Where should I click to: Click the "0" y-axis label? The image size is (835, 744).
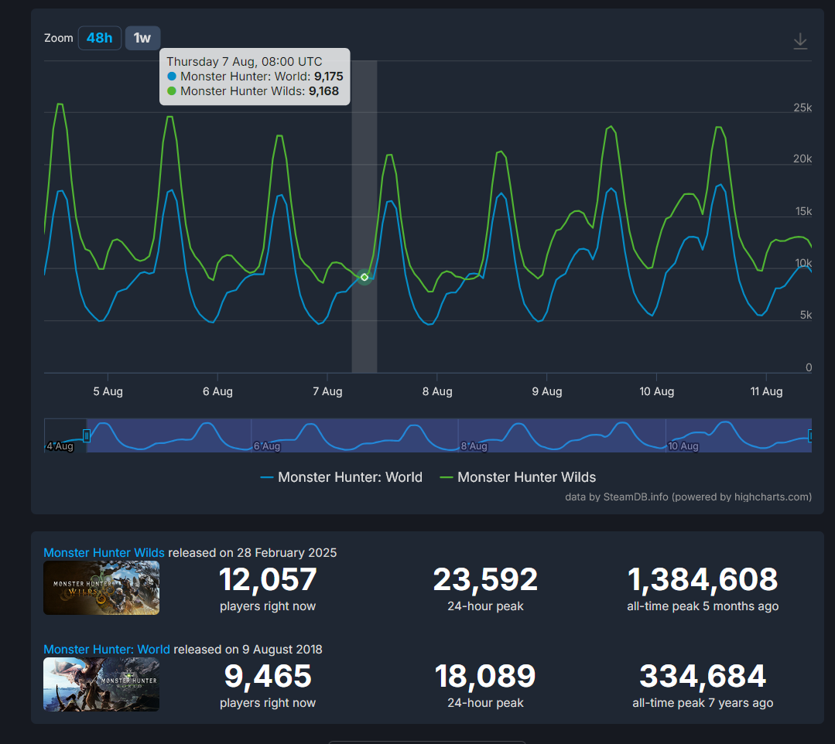[809, 367]
